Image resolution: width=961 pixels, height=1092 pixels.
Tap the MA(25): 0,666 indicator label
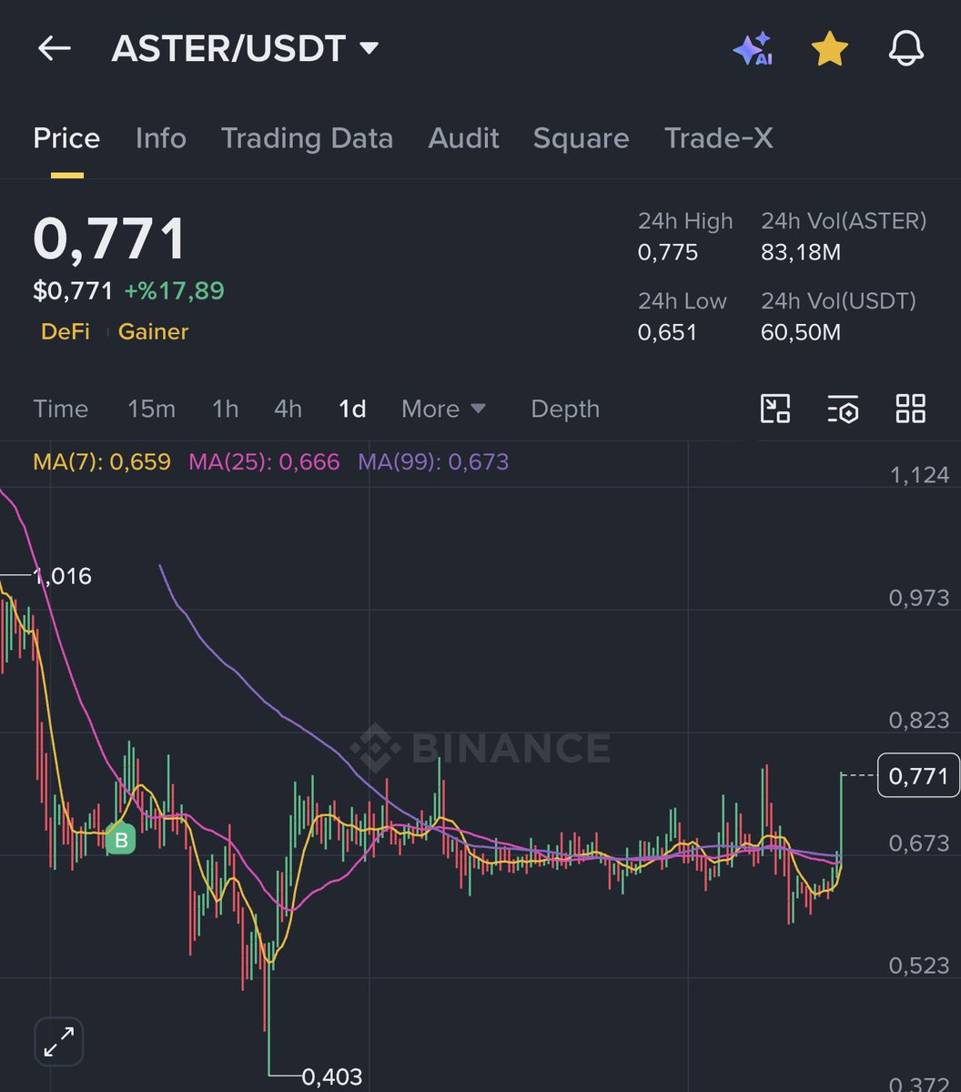tap(264, 462)
